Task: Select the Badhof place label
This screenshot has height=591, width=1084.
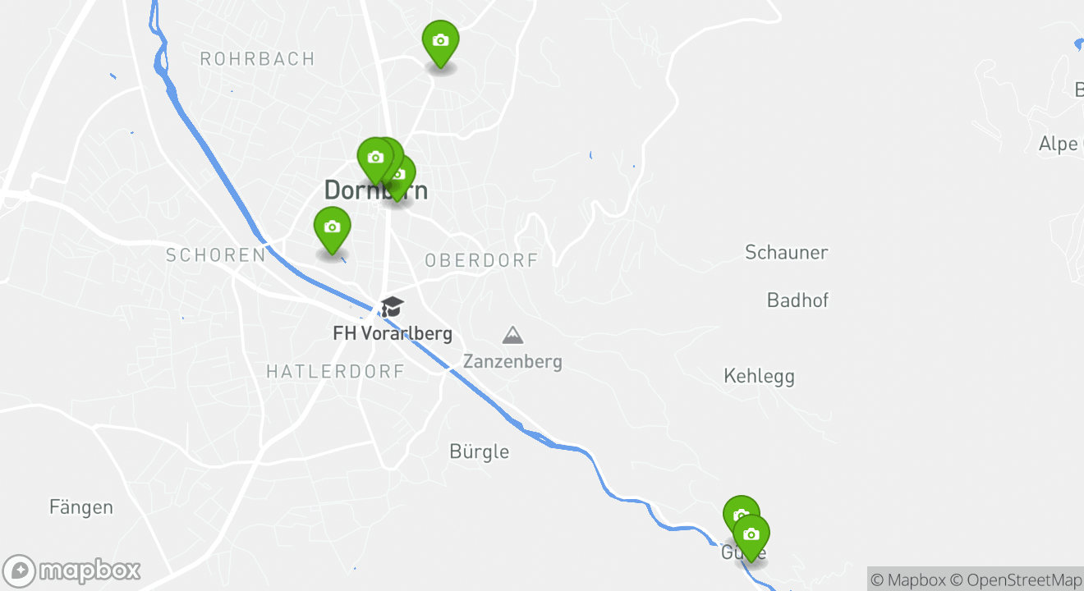Action: click(797, 300)
